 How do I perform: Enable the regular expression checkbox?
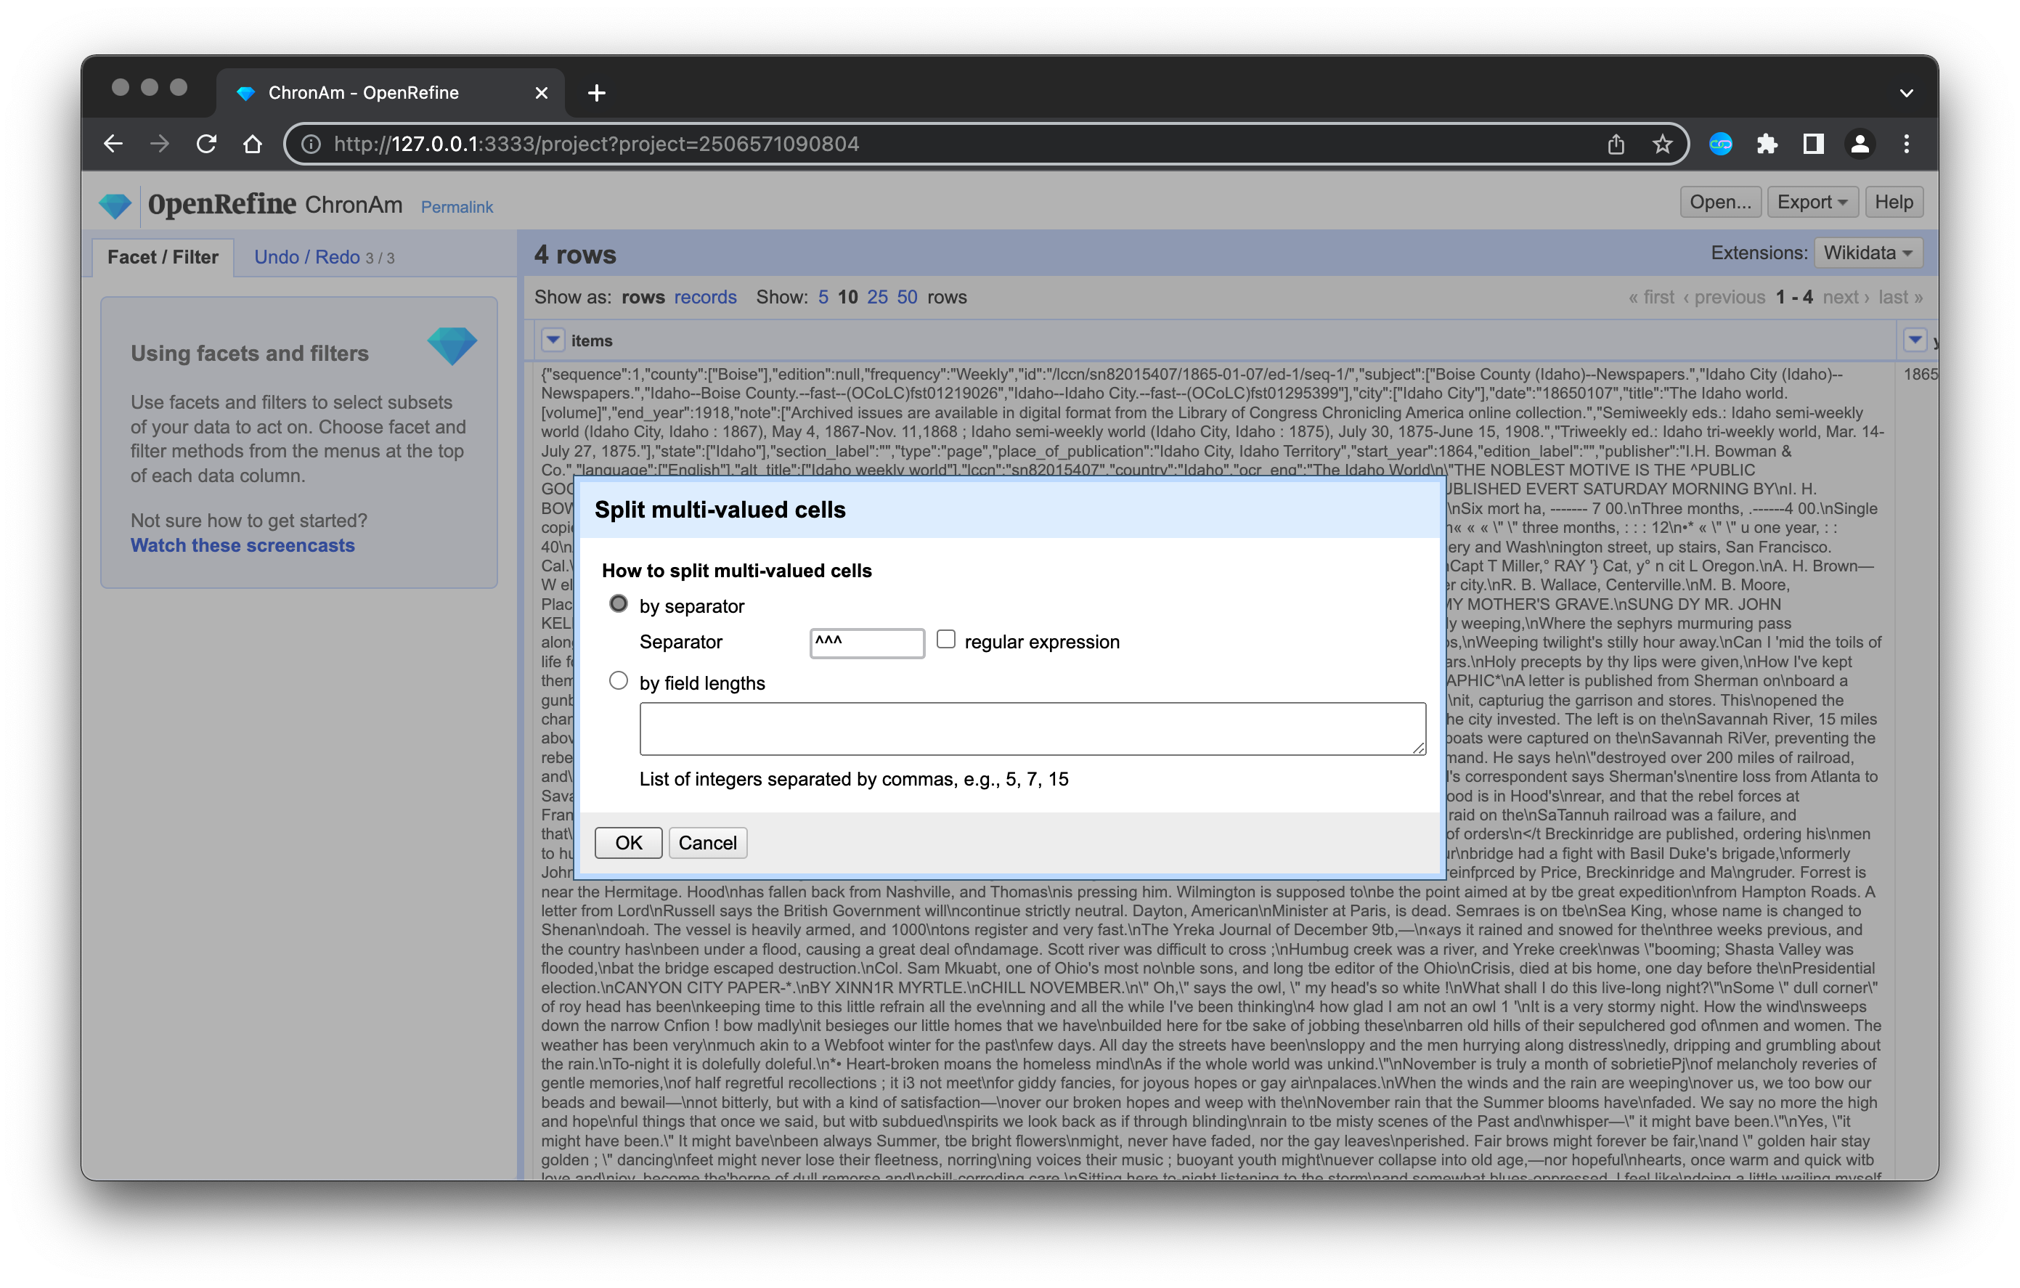coord(945,640)
